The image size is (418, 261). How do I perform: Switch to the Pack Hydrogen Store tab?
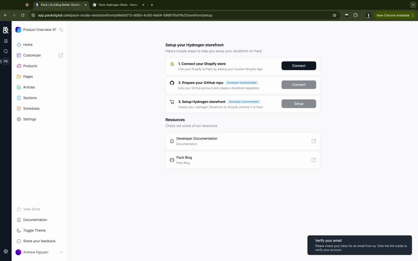click(x=118, y=5)
